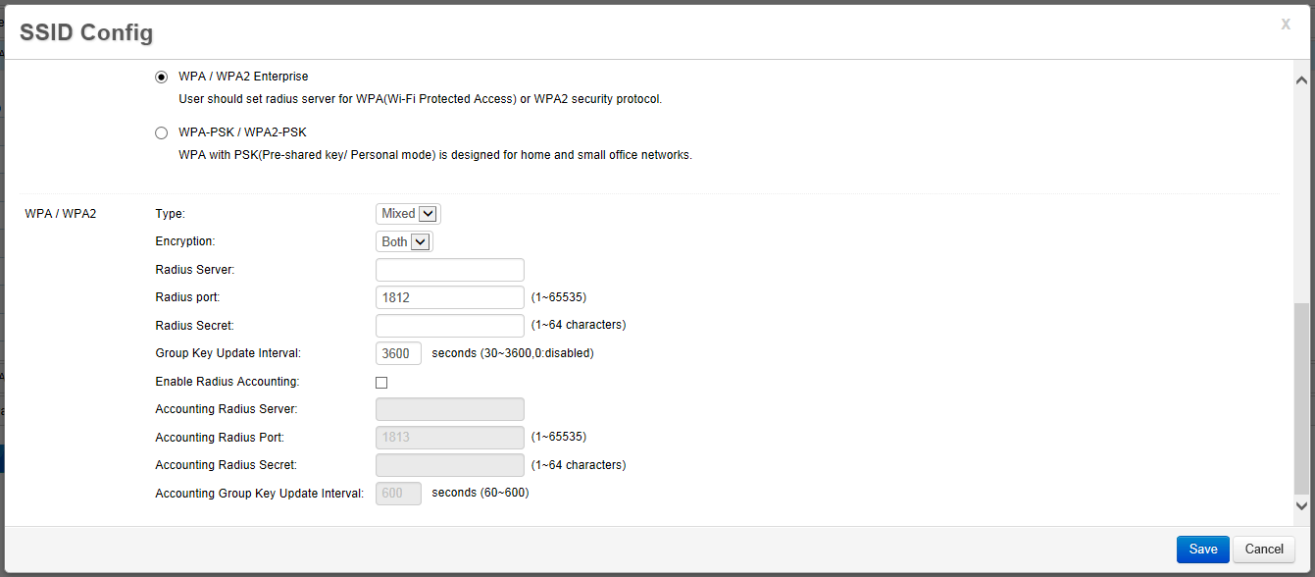Image resolution: width=1315 pixels, height=577 pixels.
Task: Enable Radius Accounting checkbox
Action: pos(381,383)
